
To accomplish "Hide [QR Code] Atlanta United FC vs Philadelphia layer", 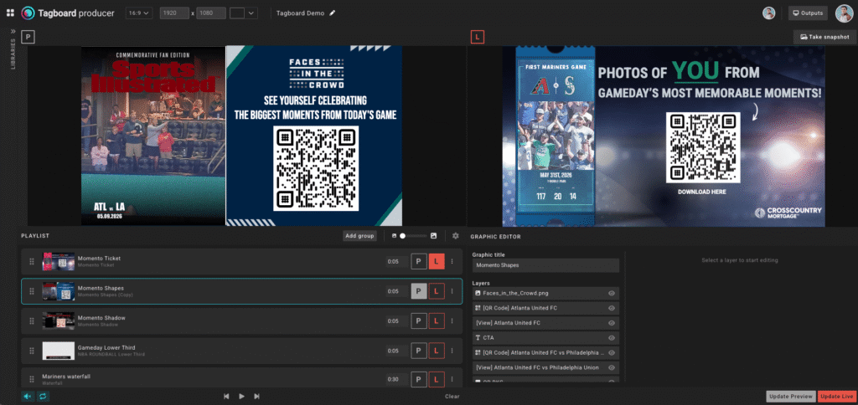I will 612,352.
